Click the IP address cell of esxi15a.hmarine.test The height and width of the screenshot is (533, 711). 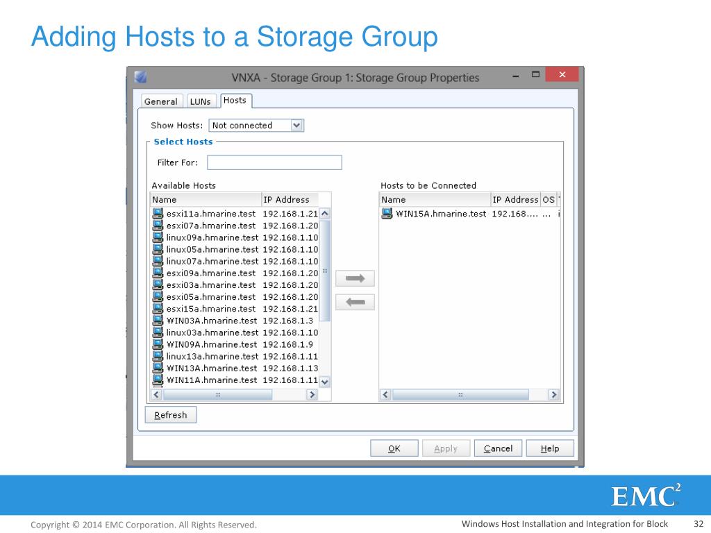(290, 309)
